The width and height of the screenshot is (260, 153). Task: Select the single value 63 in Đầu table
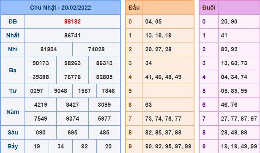tap(148, 105)
